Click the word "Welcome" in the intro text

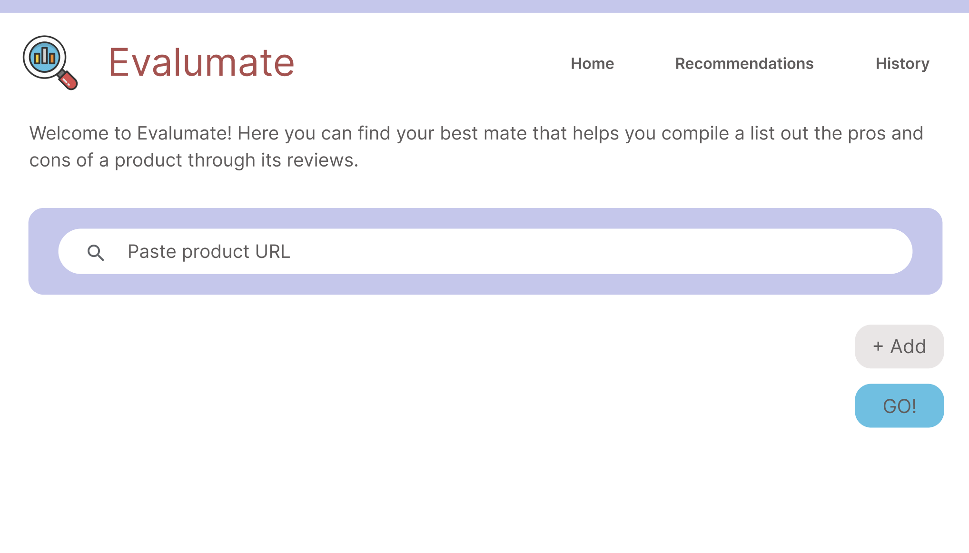tap(69, 133)
